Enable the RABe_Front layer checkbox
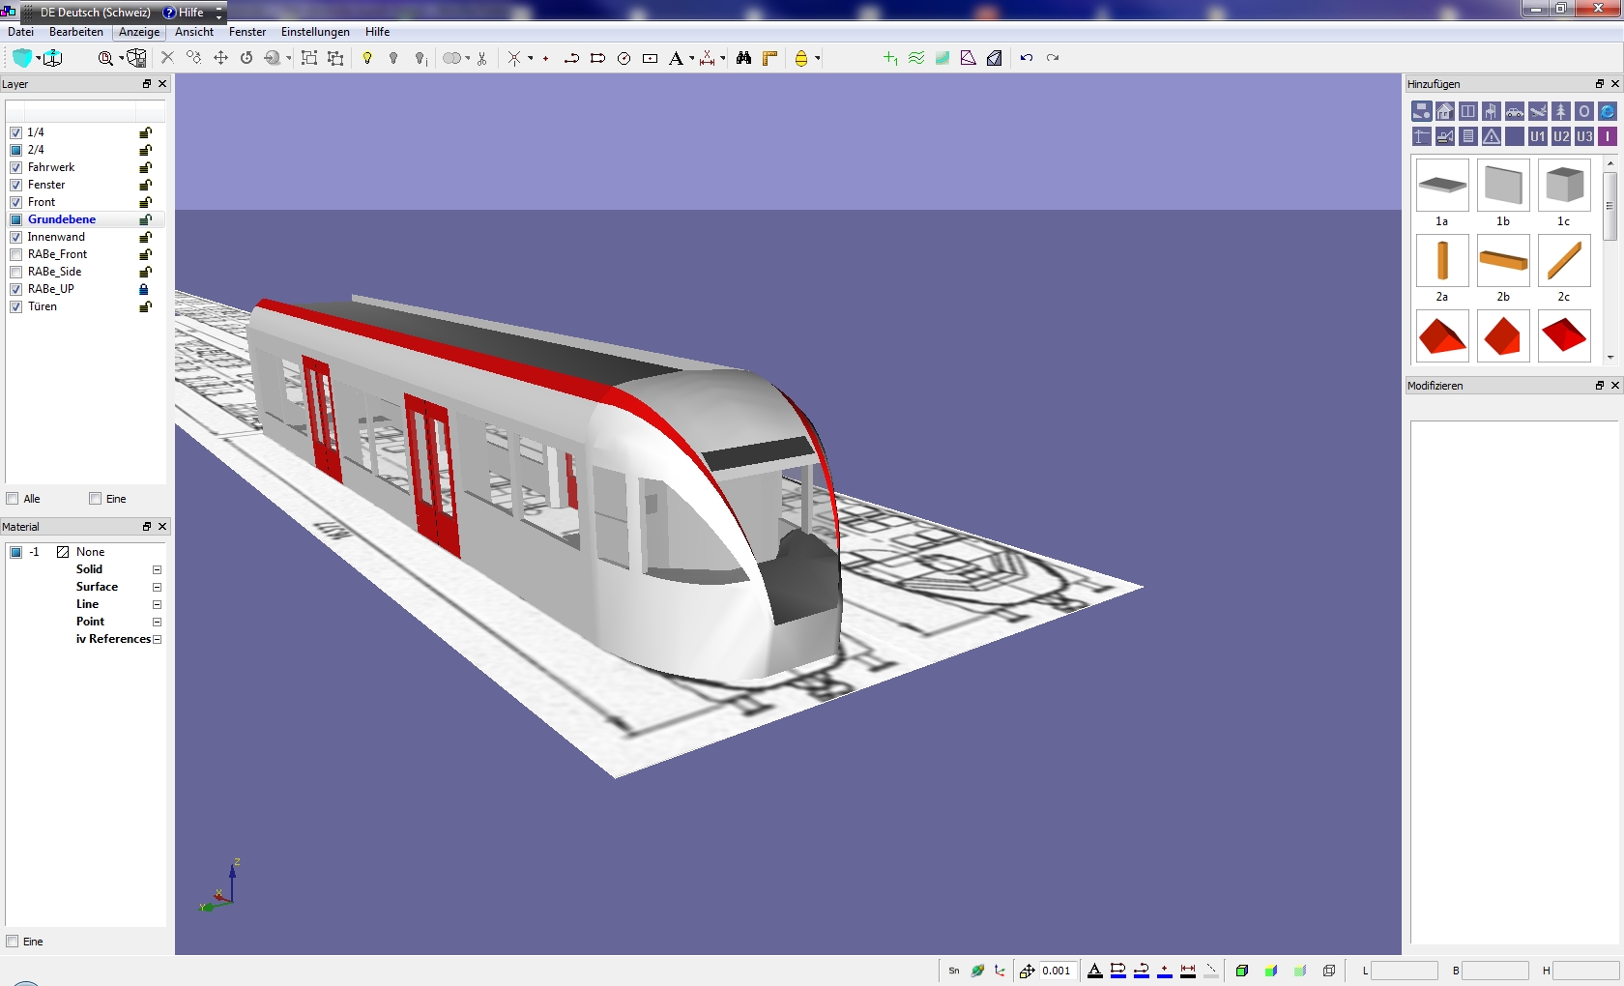1624x986 pixels. click(16, 254)
